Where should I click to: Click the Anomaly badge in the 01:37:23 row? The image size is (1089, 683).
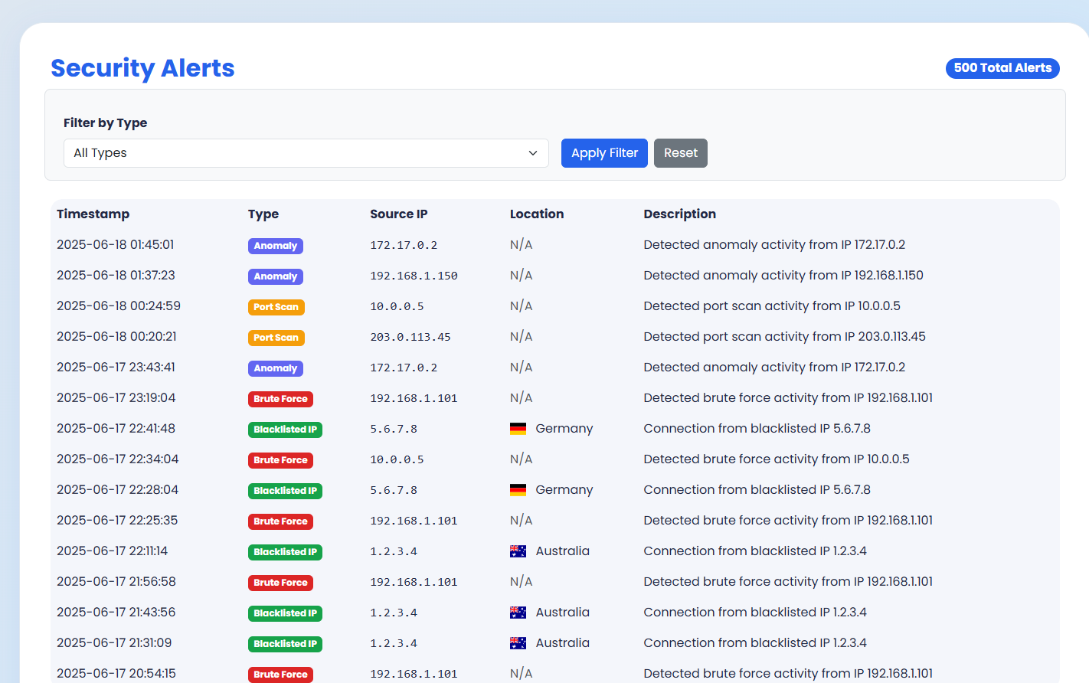tap(276, 276)
